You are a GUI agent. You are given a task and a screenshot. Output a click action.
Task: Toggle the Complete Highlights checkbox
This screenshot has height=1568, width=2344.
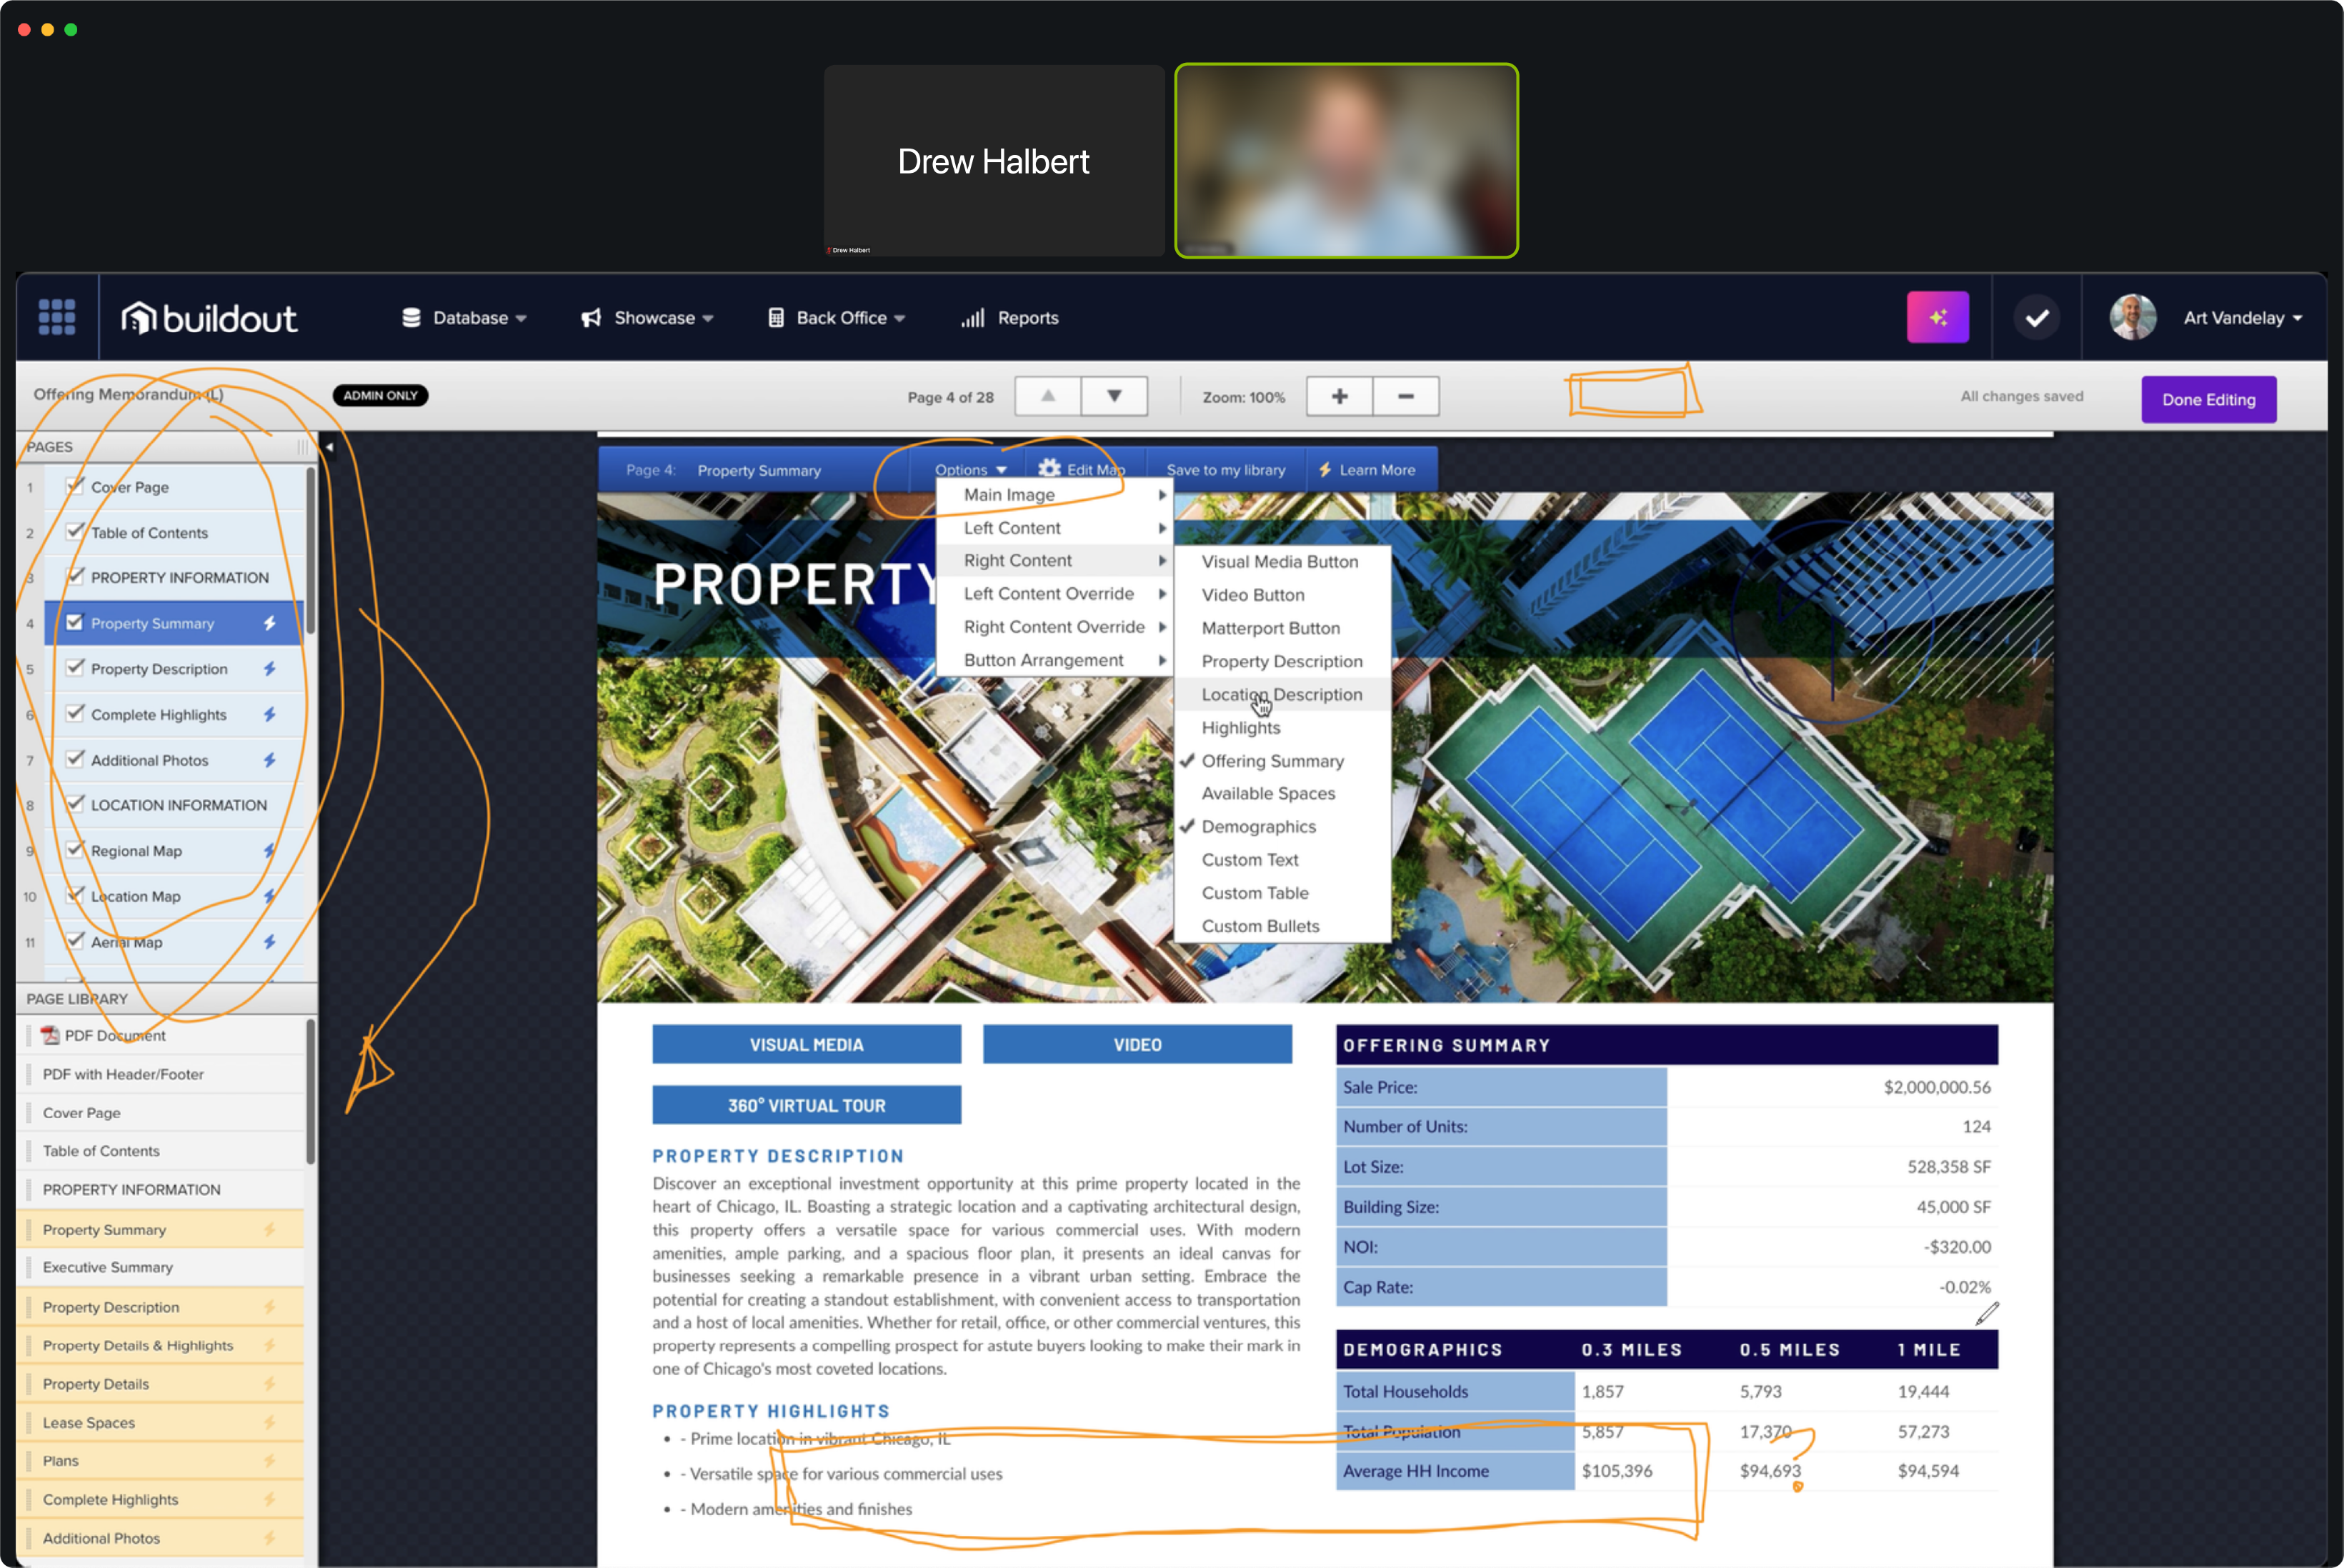click(x=75, y=713)
